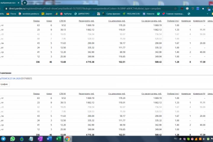Click the RU language indicator in tray

click(175, 139)
